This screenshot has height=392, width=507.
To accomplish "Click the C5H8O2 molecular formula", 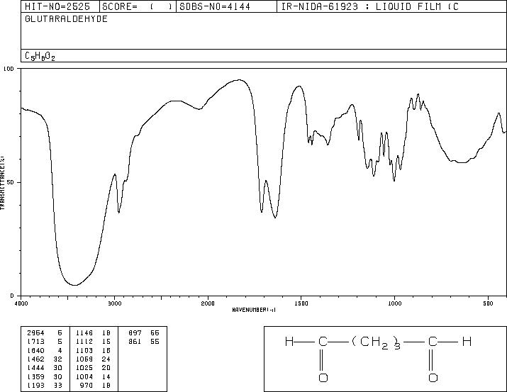I will pos(40,56).
